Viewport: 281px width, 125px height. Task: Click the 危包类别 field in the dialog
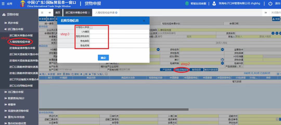click(x=119, y=41)
